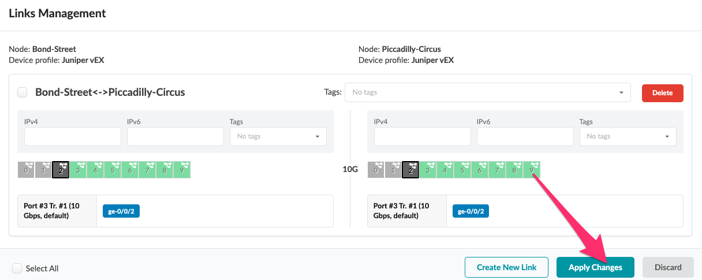Click Apply Changes button
702x280 pixels.
[595, 267]
